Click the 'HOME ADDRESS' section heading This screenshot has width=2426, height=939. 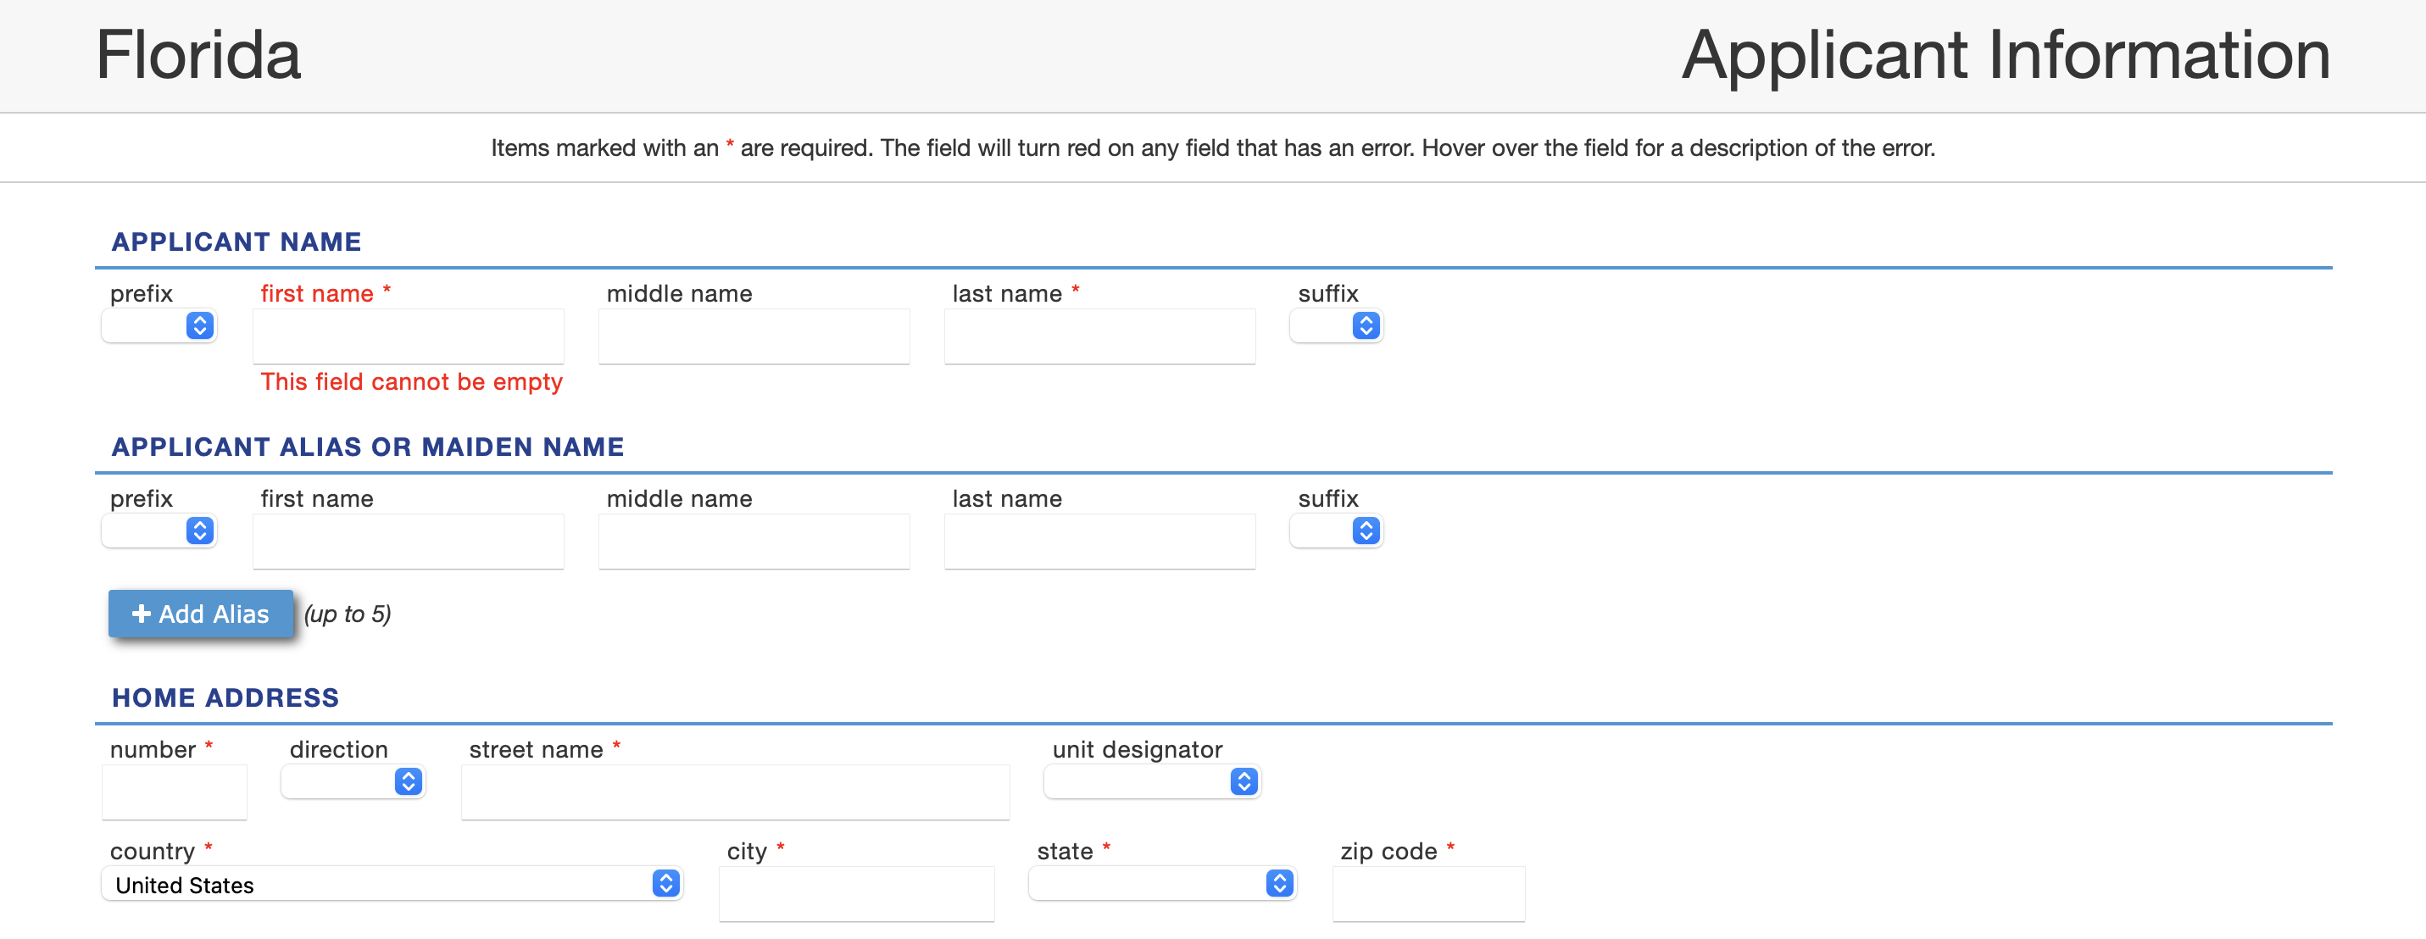click(225, 697)
